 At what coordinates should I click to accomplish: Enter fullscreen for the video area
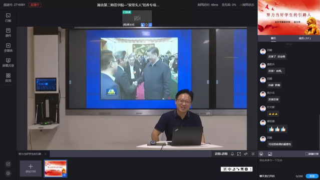point(239,154)
